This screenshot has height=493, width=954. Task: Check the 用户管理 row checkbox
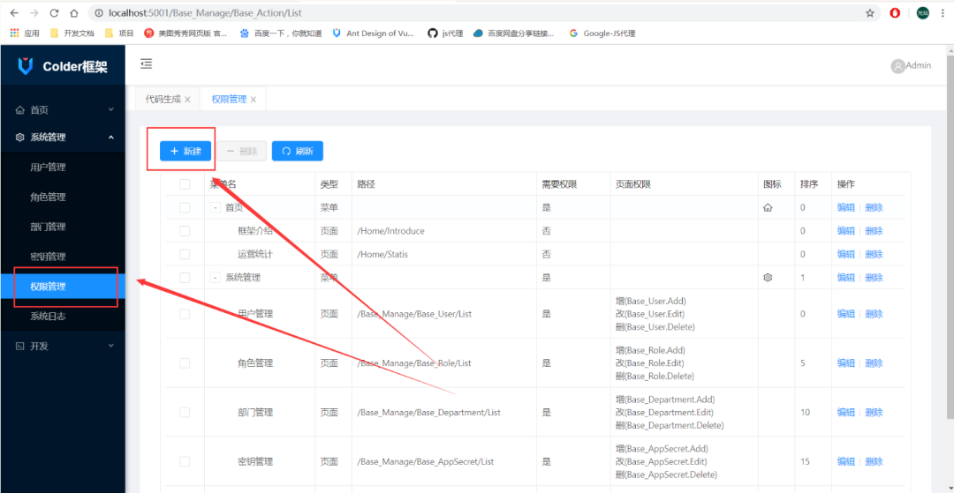(185, 314)
